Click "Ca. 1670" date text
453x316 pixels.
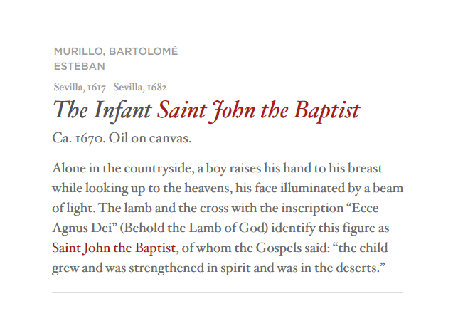78,139
